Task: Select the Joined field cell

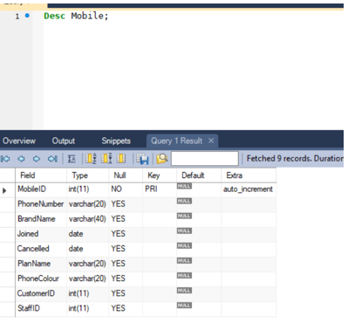Action: click(x=41, y=234)
